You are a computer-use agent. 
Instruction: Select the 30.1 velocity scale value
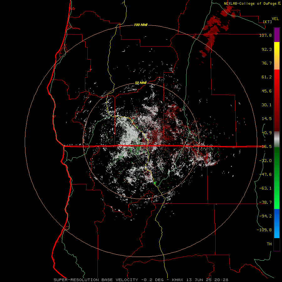(267, 105)
